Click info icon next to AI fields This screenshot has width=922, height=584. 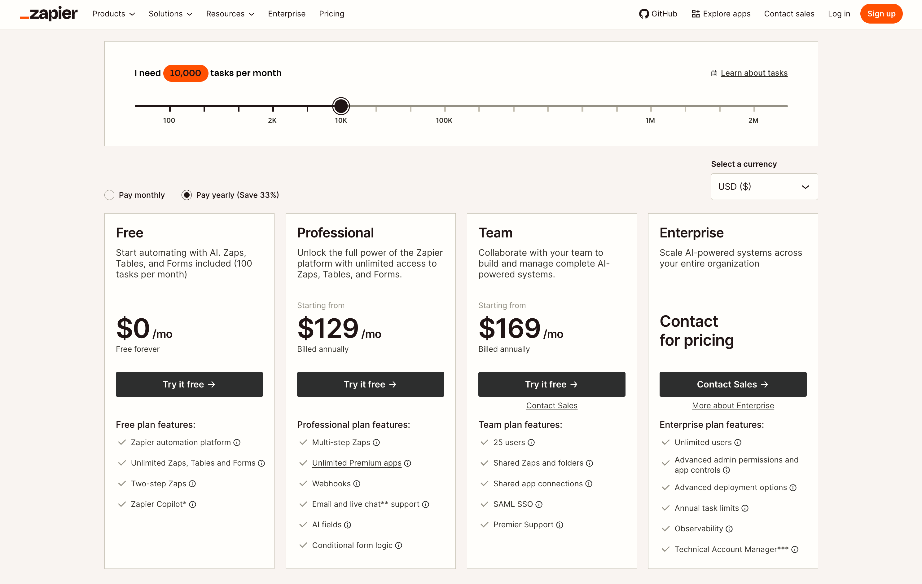point(347,525)
